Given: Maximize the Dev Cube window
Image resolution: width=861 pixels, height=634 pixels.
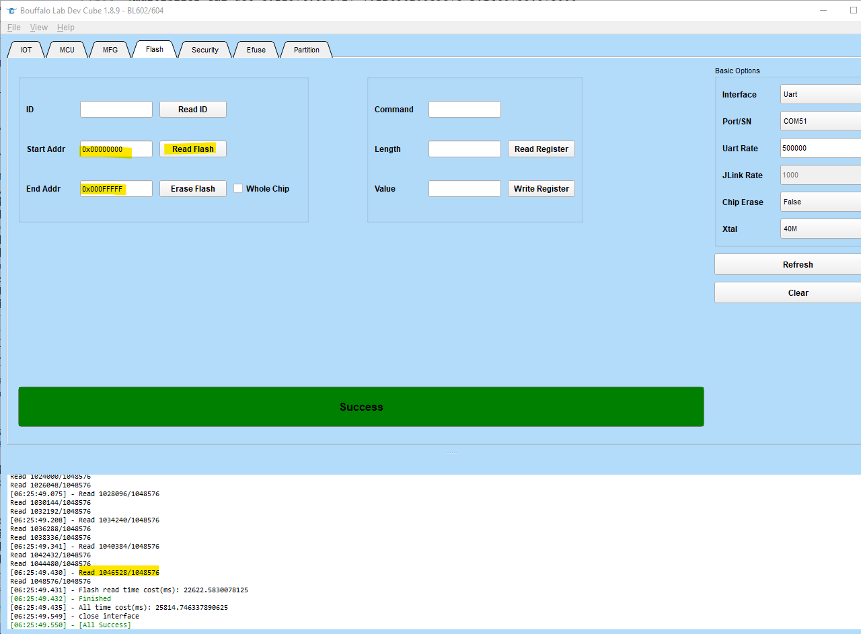Looking at the screenshot, I should pyautogui.click(x=853, y=10).
